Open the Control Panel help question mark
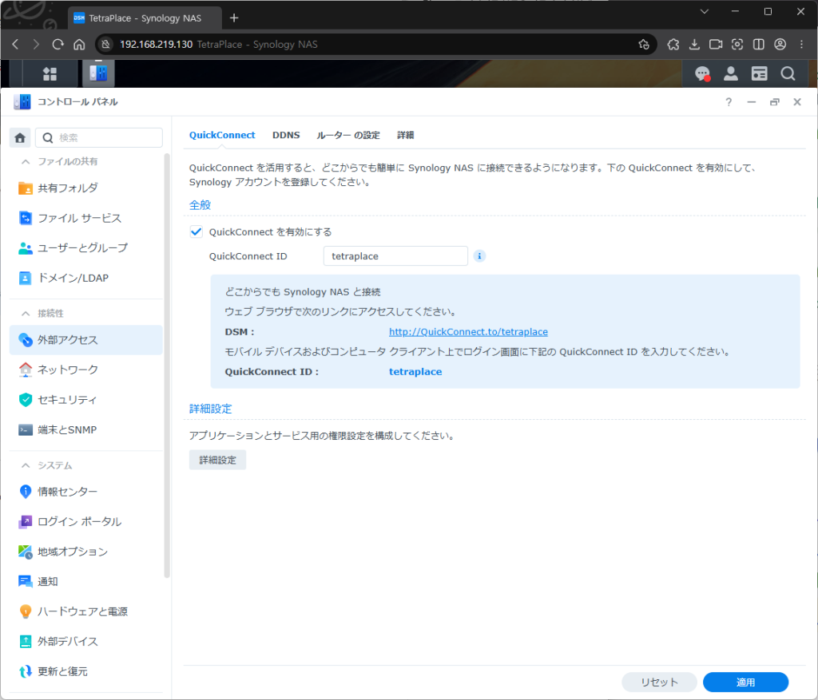Viewport: 818px width, 700px height. coord(729,102)
